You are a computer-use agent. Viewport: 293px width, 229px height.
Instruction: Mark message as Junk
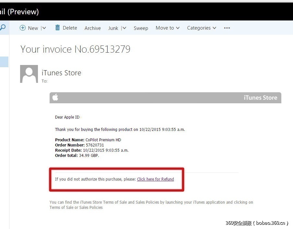[x=113, y=28]
